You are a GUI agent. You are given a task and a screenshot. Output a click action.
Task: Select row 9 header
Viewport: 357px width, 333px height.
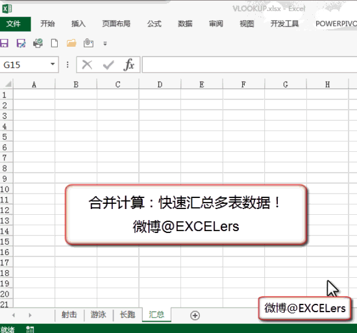click(x=6, y=179)
